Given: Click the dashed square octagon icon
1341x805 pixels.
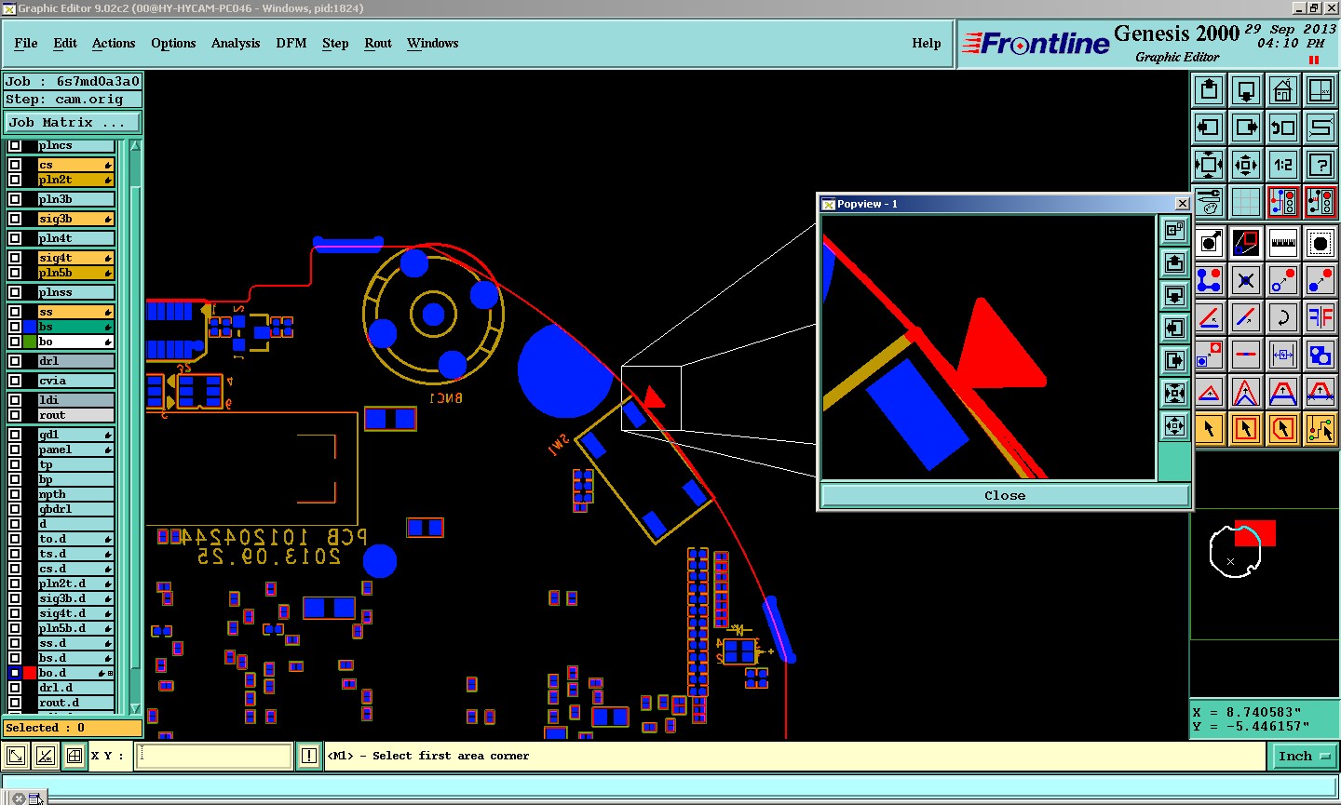Looking at the screenshot, I should 1321,243.
